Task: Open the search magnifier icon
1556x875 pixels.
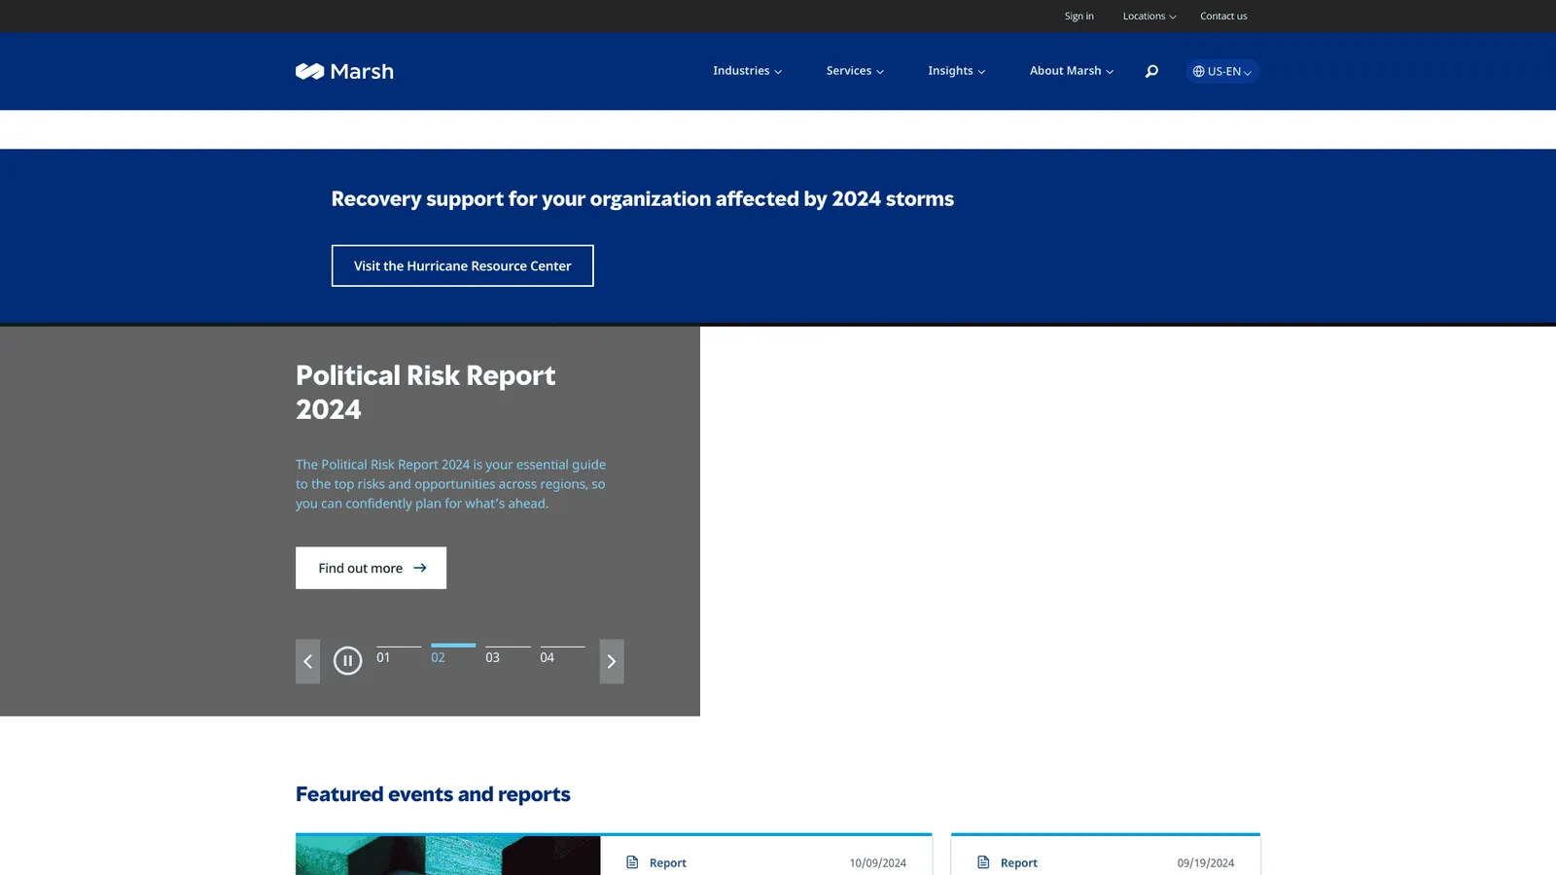Action: [1151, 71]
